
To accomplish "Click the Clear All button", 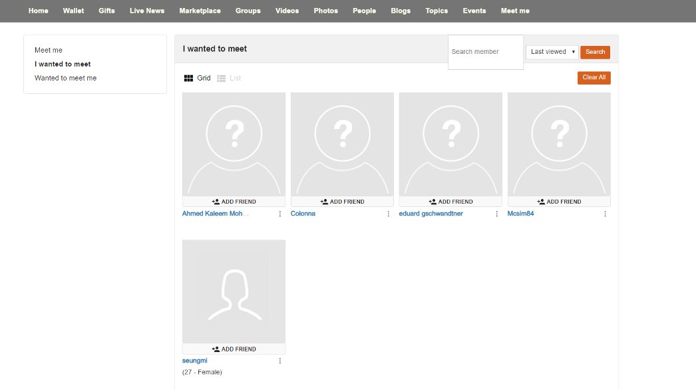I will [594, 78].
